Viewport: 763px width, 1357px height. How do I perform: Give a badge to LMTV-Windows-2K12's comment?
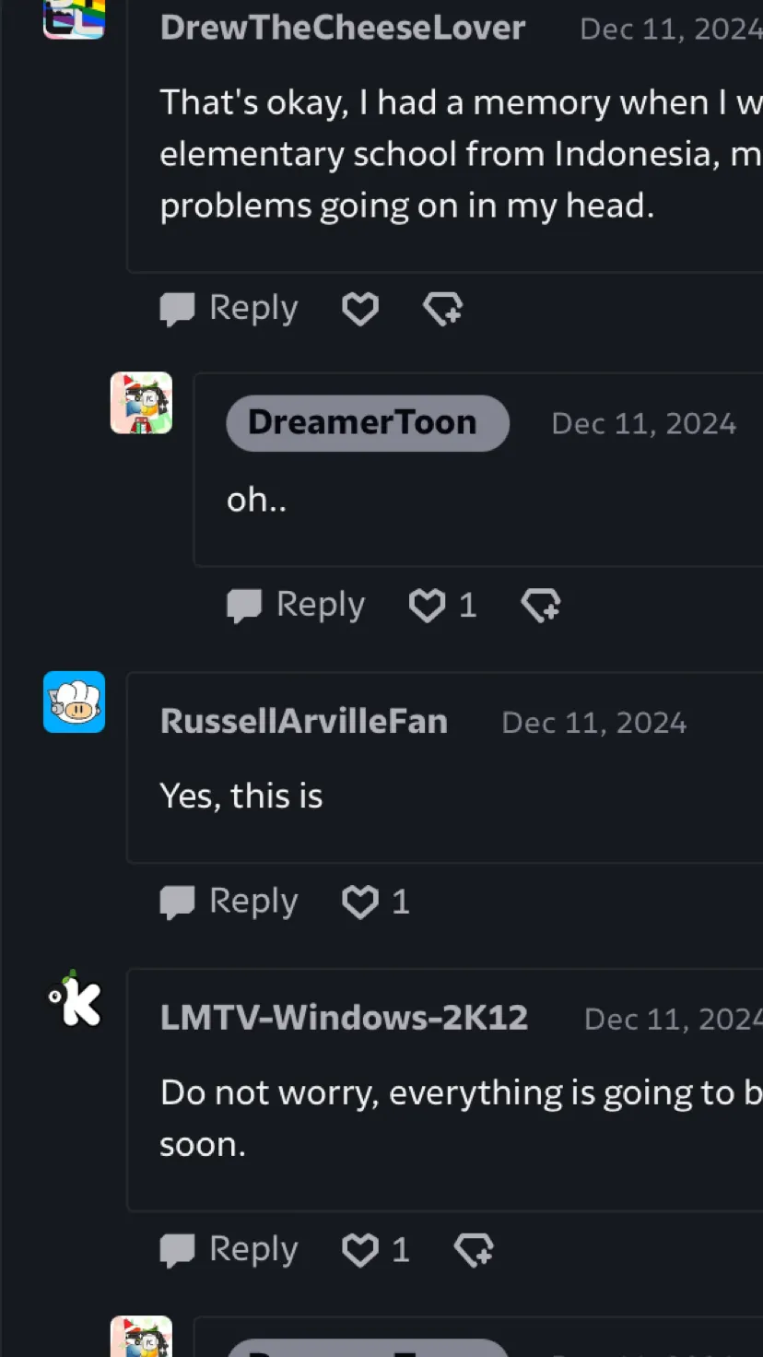[474, 1250]
